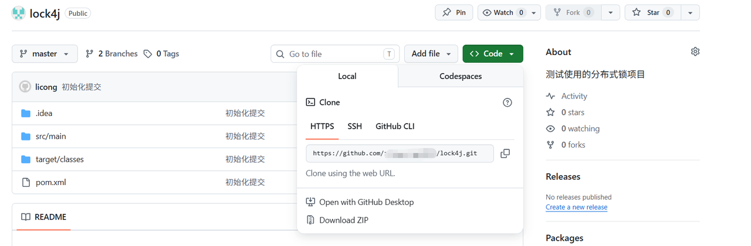
Task: Click the lock4j repository name
Action: pos(45,13)
